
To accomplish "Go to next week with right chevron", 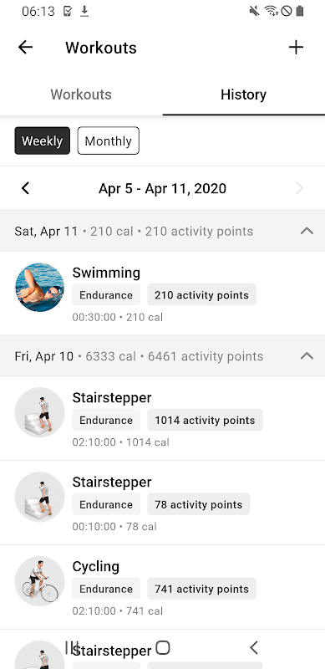I will pyautogui.click(x=300, y=188).
